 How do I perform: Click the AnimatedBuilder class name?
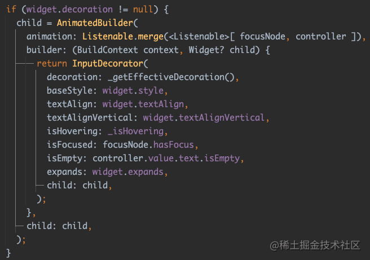point(92,23)
